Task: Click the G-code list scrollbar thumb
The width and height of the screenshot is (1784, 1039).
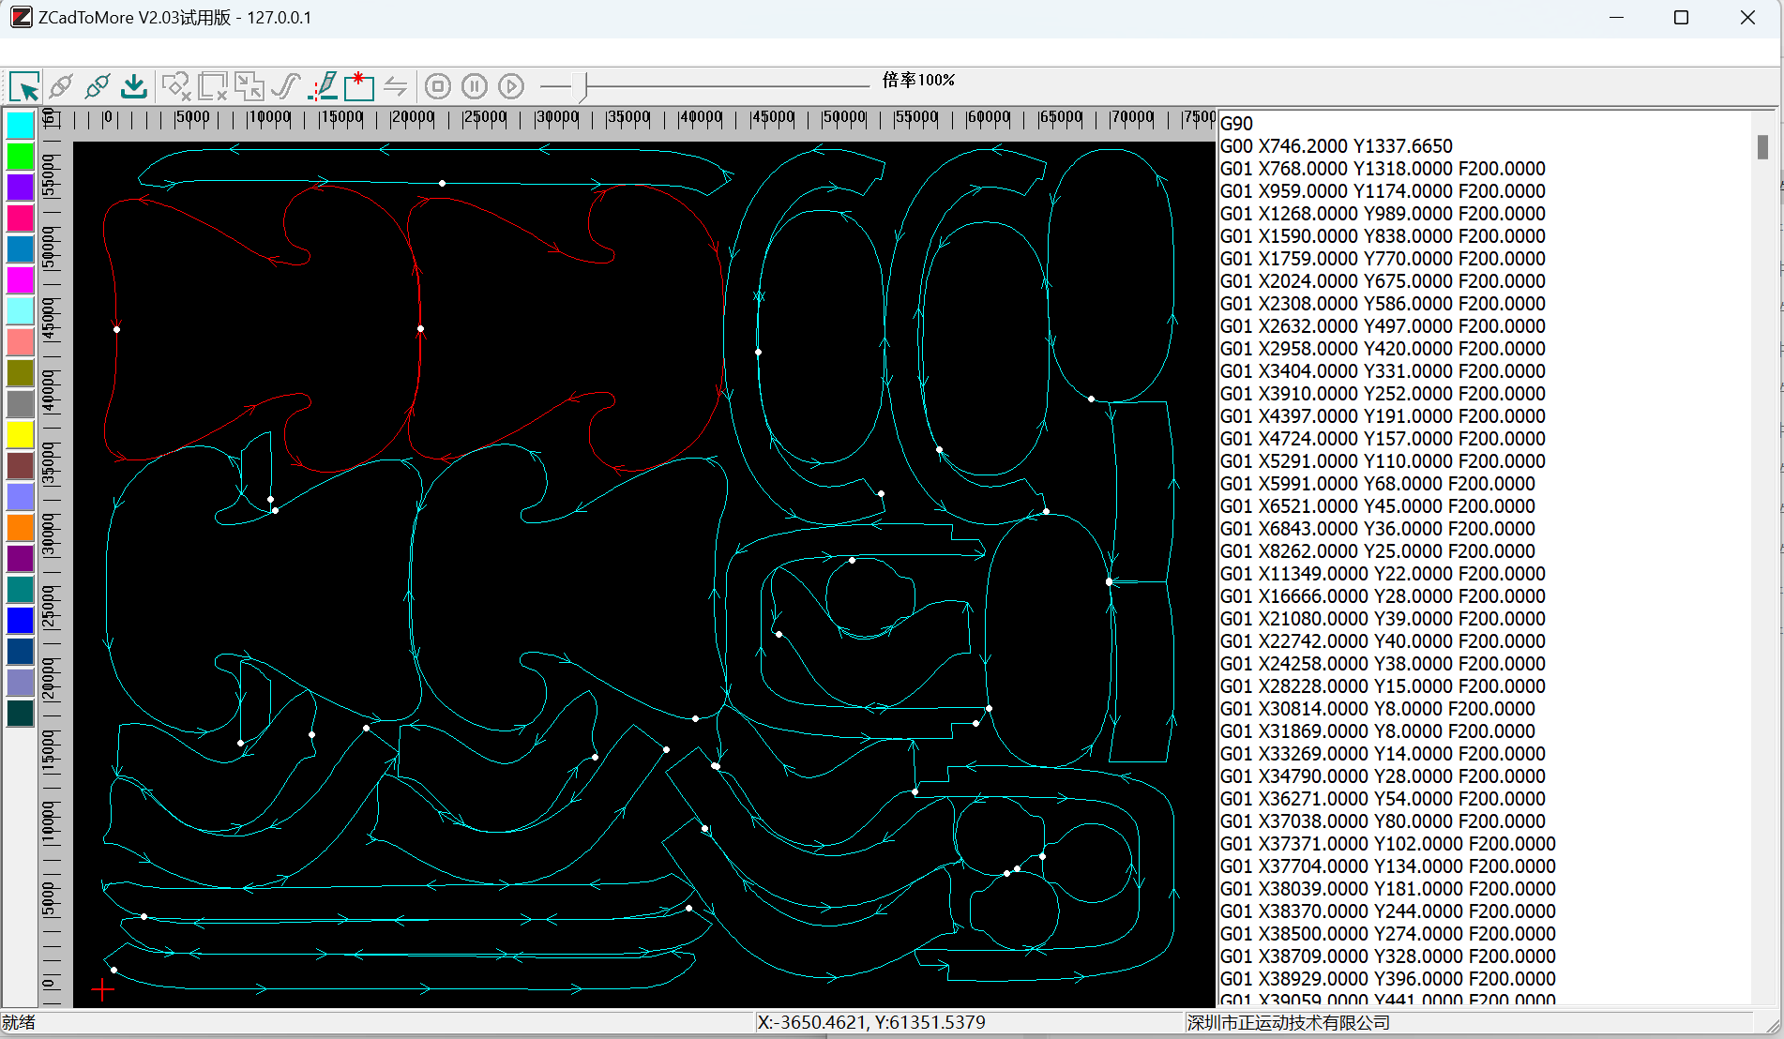Action: tap(1761, 147)
